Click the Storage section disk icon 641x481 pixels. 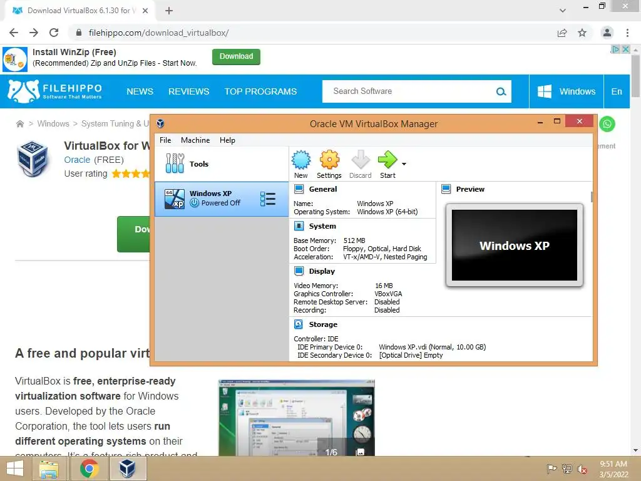299,324
